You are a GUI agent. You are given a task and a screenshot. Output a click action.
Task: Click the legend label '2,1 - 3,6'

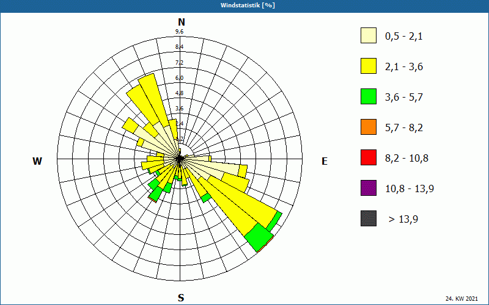tap(404, 67)
